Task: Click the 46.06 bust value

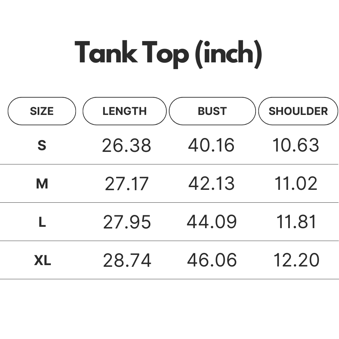Action: 212,260
